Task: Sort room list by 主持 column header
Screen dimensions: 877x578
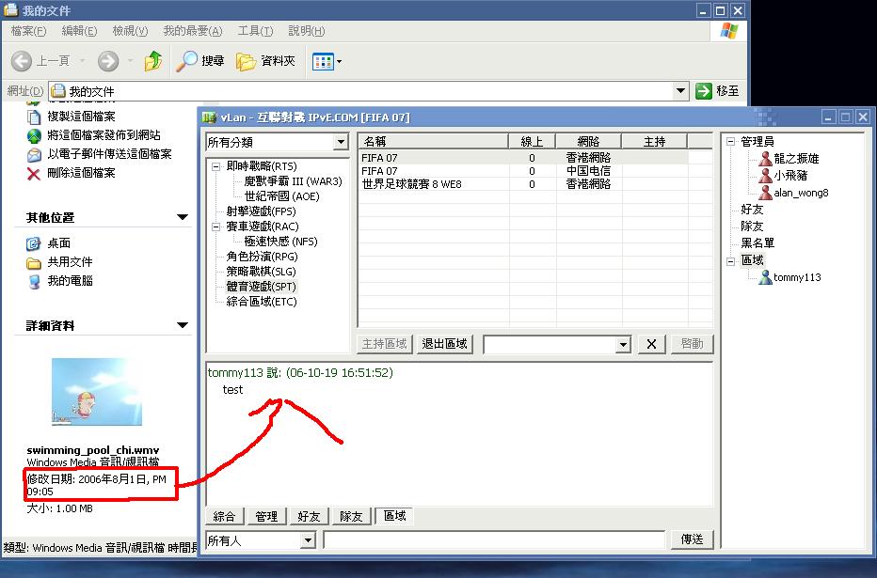Action: (x=654, y=142)
